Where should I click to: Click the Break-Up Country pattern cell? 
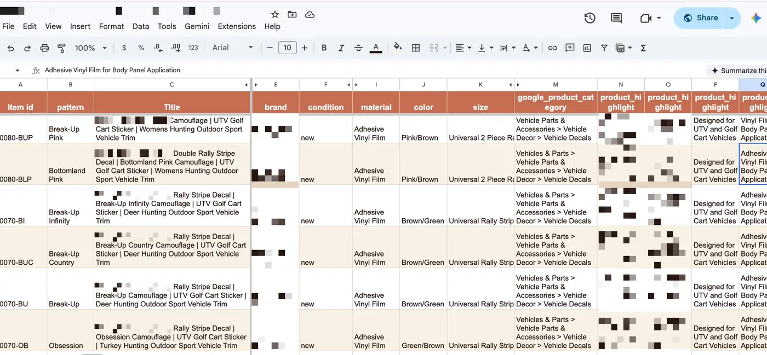pos(70,247)
